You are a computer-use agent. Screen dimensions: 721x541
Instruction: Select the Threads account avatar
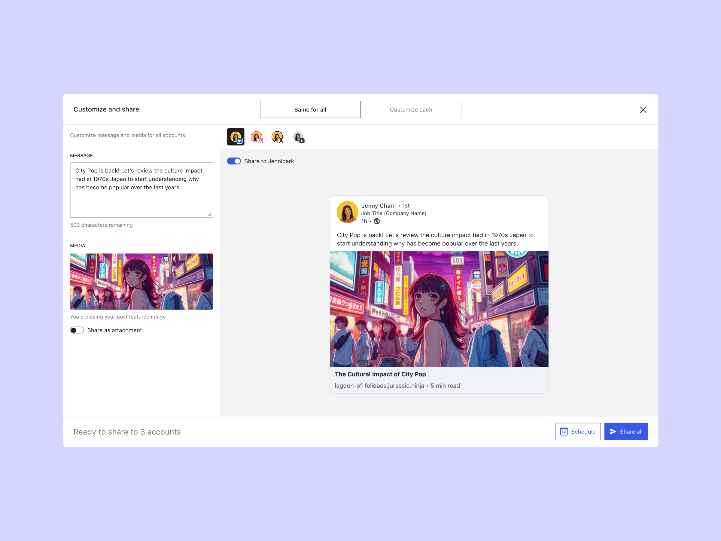pos(277,137)
